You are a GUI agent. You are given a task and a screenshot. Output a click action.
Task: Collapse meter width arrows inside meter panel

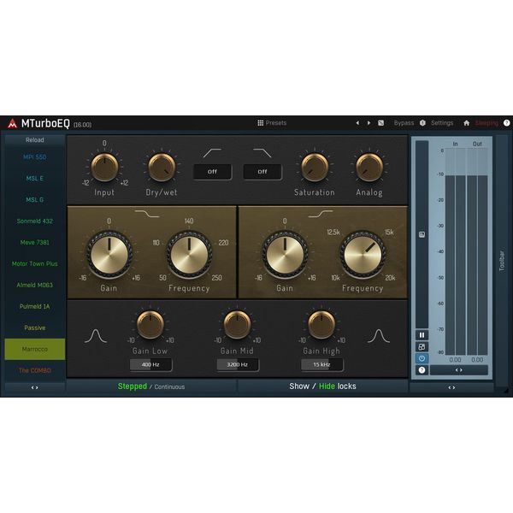click(x=458, y=370)
